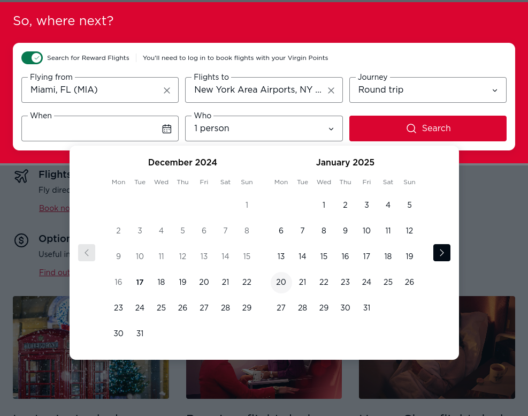Select the highlighted January 20 date
The image size is (528, 416).
coord(281,282)
